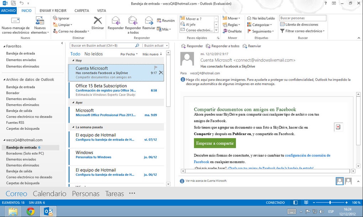Delete Cuenta Microsoft message with X icon

(161, 73)
